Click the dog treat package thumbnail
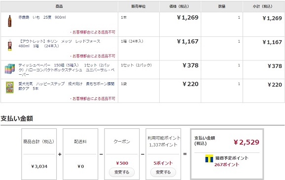 pos(10,88)
